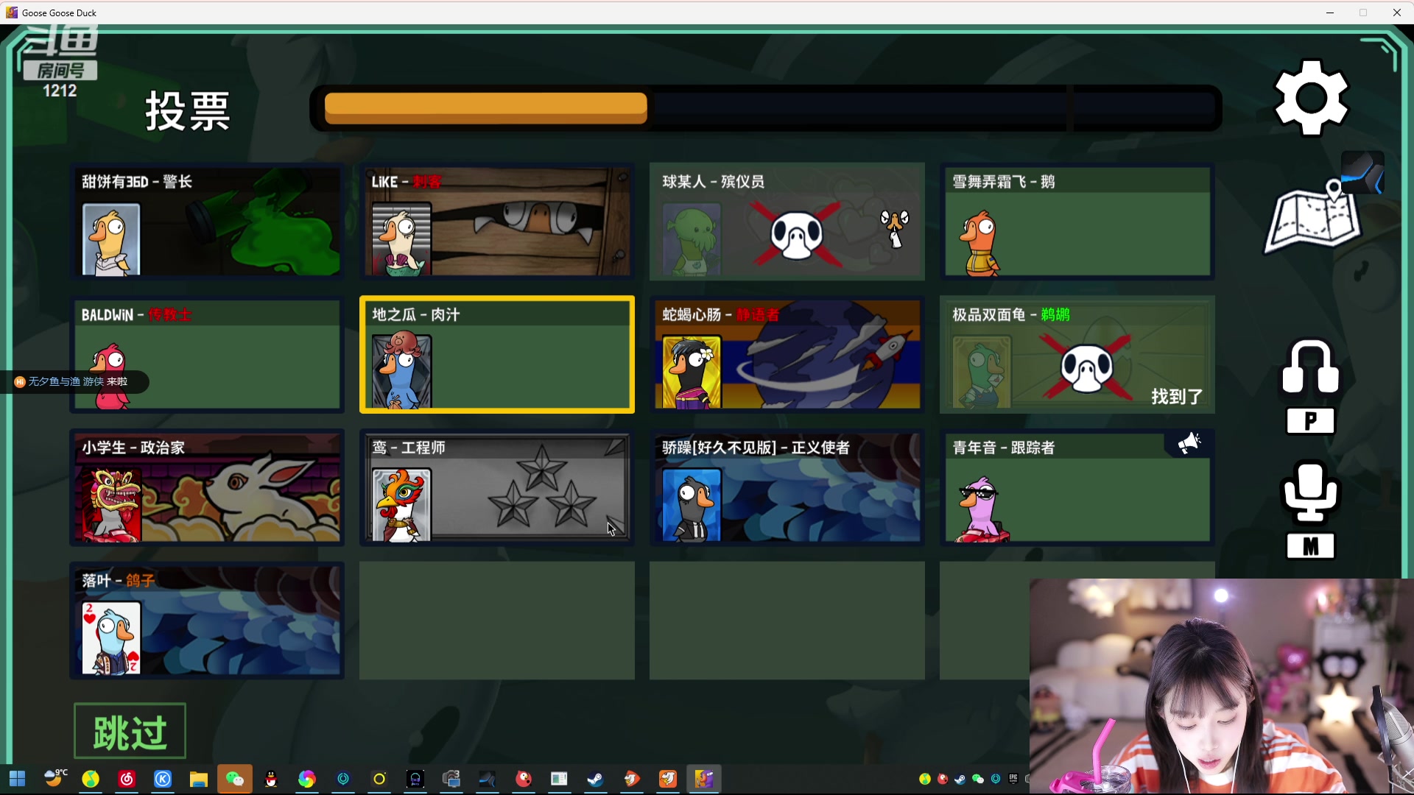Viewport: 1414px width, 795px height.
Task: Toggle the microphone mute icon
Action: click(x=1310, y=492)
